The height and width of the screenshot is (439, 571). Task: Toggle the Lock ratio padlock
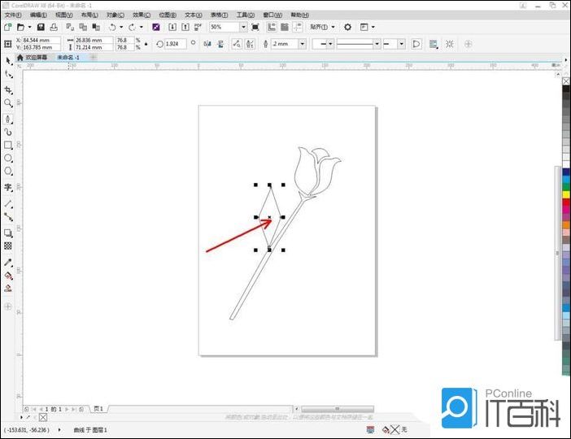[146, 44]
